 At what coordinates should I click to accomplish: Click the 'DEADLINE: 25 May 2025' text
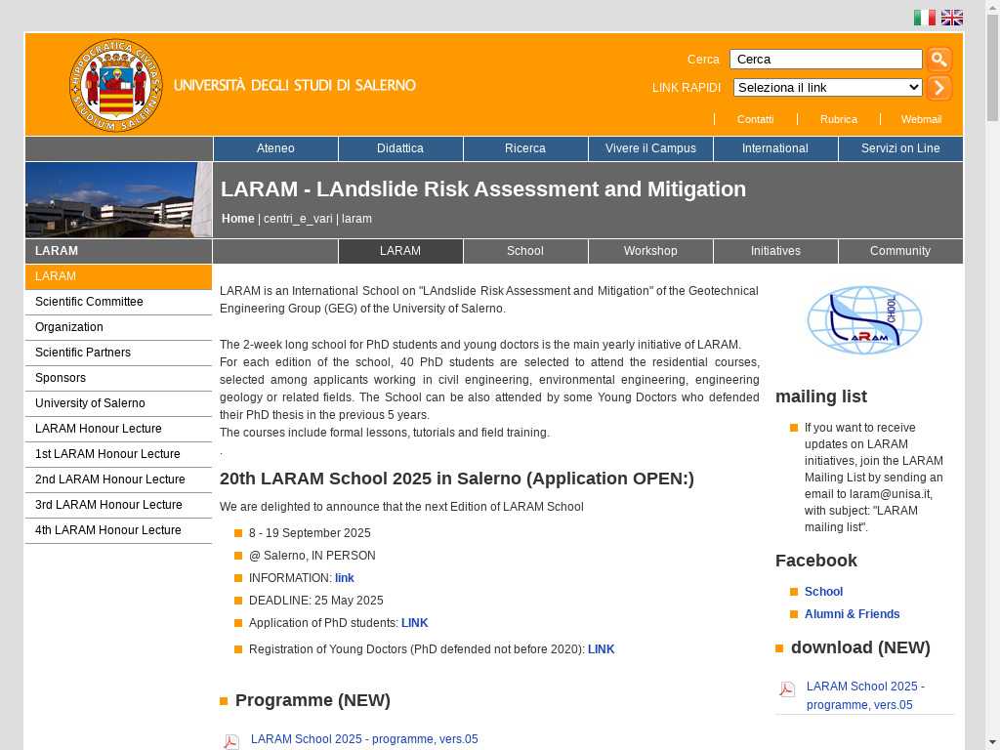click(315, 601)
